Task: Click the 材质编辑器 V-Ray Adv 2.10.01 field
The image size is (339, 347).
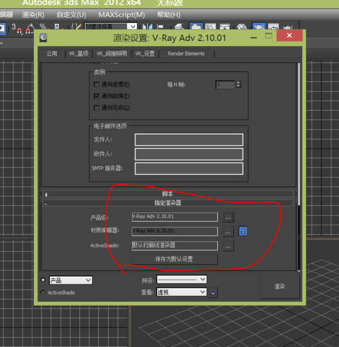Action: (175, 231)
